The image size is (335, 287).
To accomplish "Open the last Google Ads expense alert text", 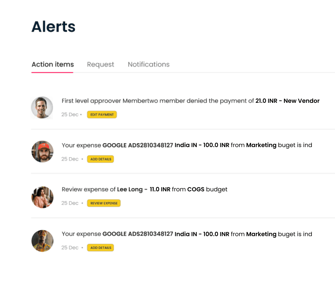I will [x=187, y=234].
